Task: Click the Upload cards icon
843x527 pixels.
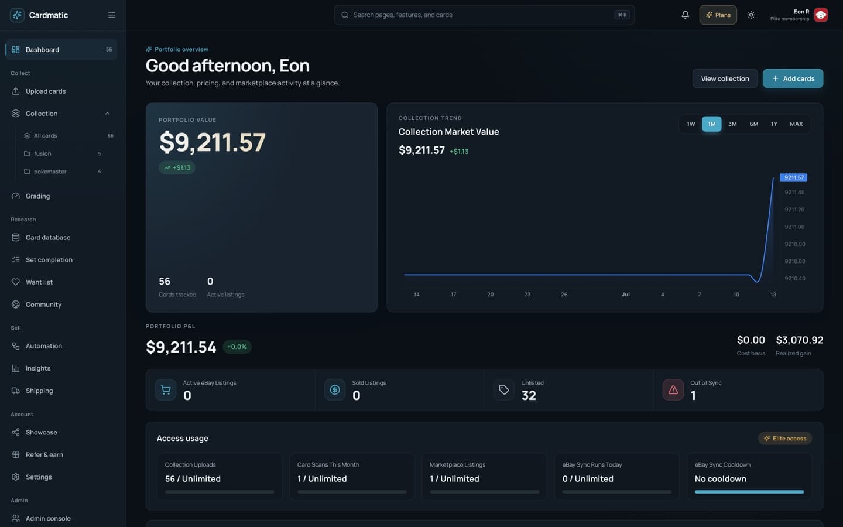Action: (16, 91)
